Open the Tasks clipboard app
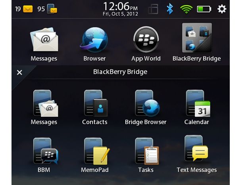The image size is (252, 185). (x=147, y=151)
